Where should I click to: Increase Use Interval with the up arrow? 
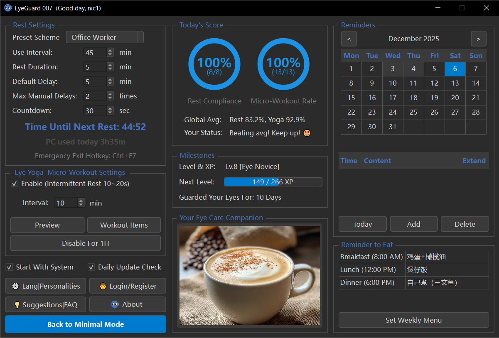pyautogui.click(x=110, y=50)
